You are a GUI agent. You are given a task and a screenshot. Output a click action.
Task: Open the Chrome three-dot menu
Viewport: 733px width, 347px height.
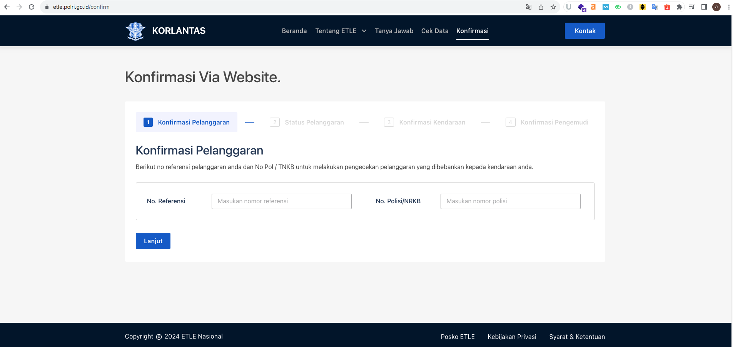click(729, 7)
